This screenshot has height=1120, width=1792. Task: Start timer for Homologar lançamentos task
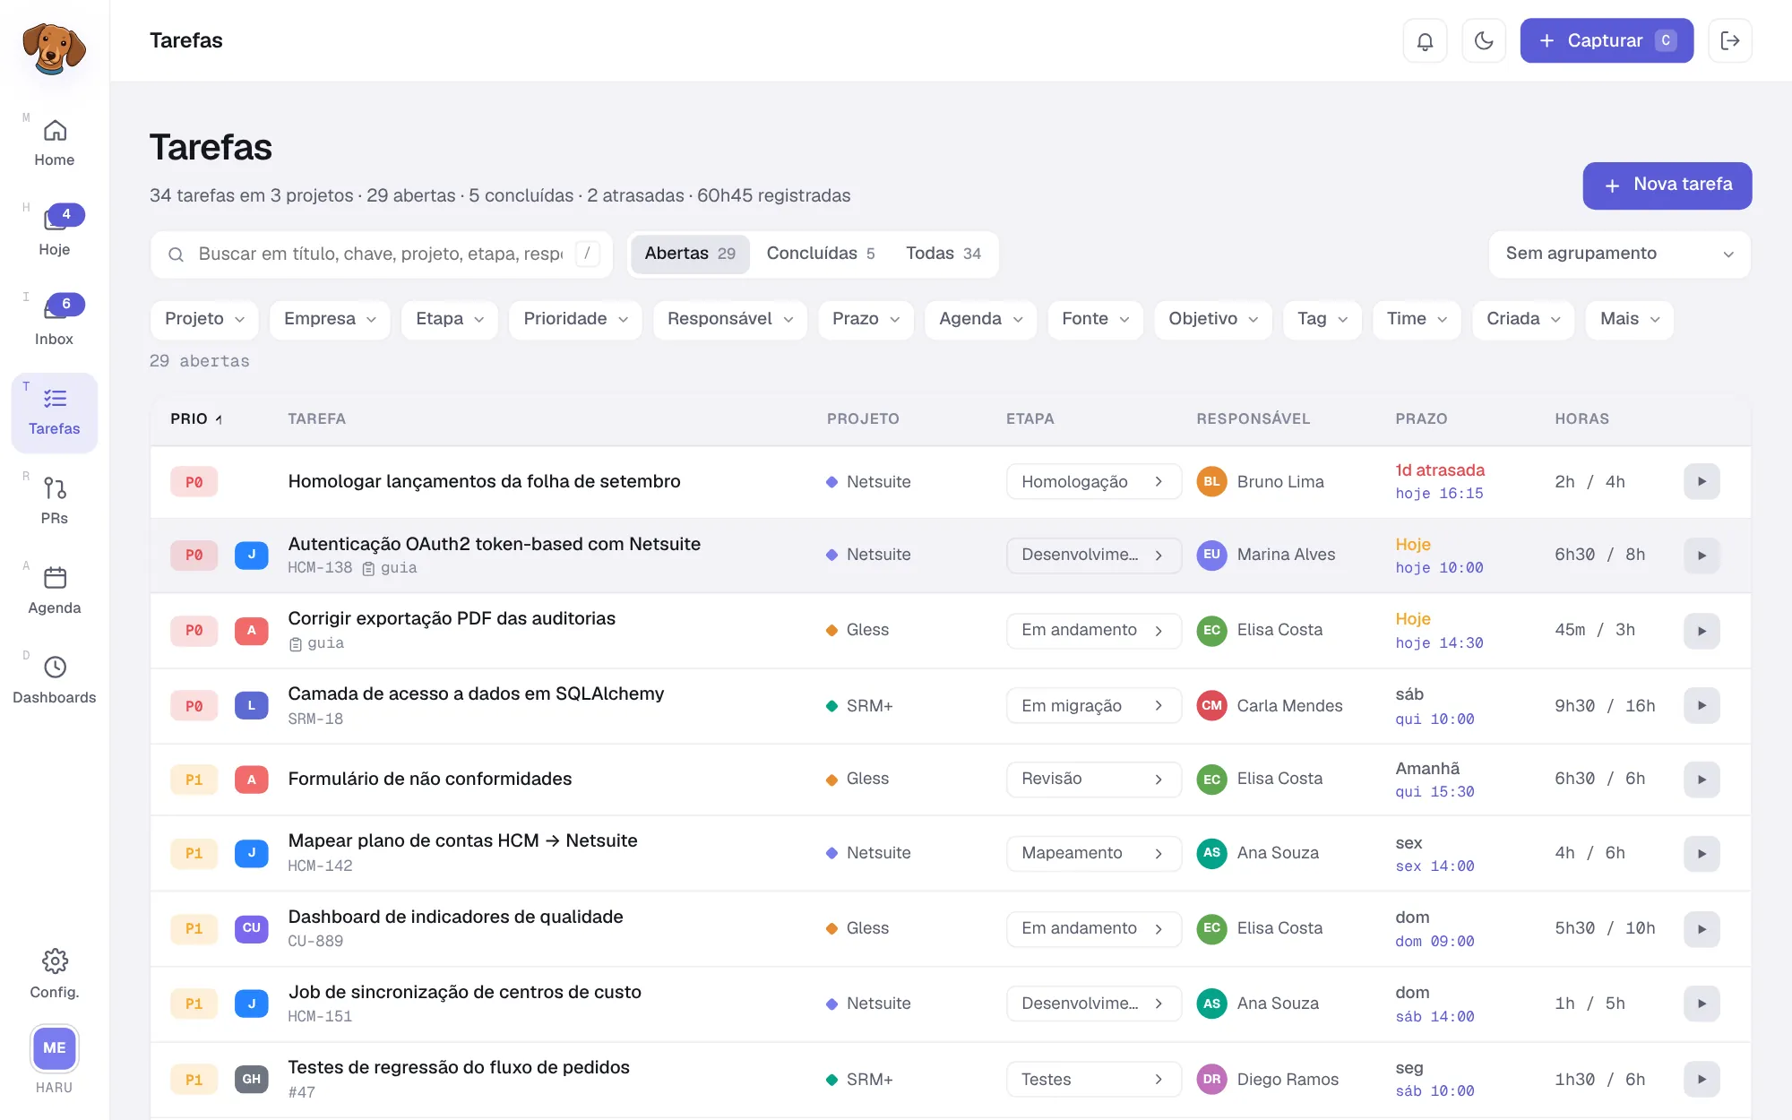point(1702,481)
